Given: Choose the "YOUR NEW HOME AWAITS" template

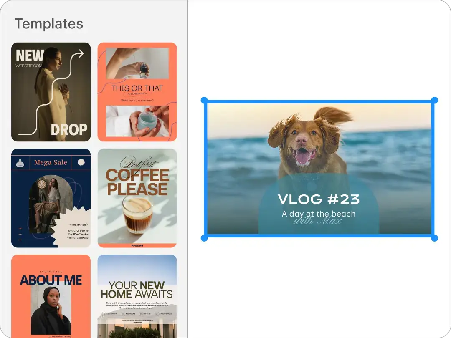Looking at the screenshot, I should [137, 296].
